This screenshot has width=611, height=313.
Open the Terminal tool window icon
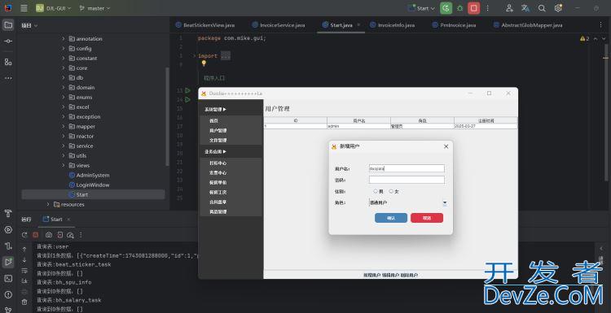click(8, 278)
